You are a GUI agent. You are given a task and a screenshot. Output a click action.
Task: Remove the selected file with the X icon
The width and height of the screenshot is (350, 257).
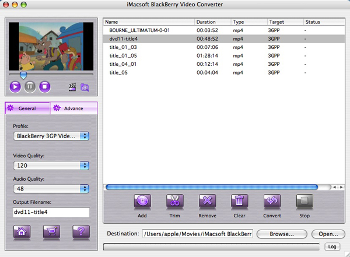pos(207,202)
